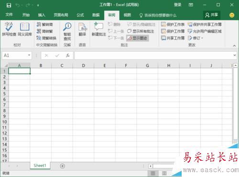
Task: Select the Sheet1 worksheet tab
Action: point(40,166)
